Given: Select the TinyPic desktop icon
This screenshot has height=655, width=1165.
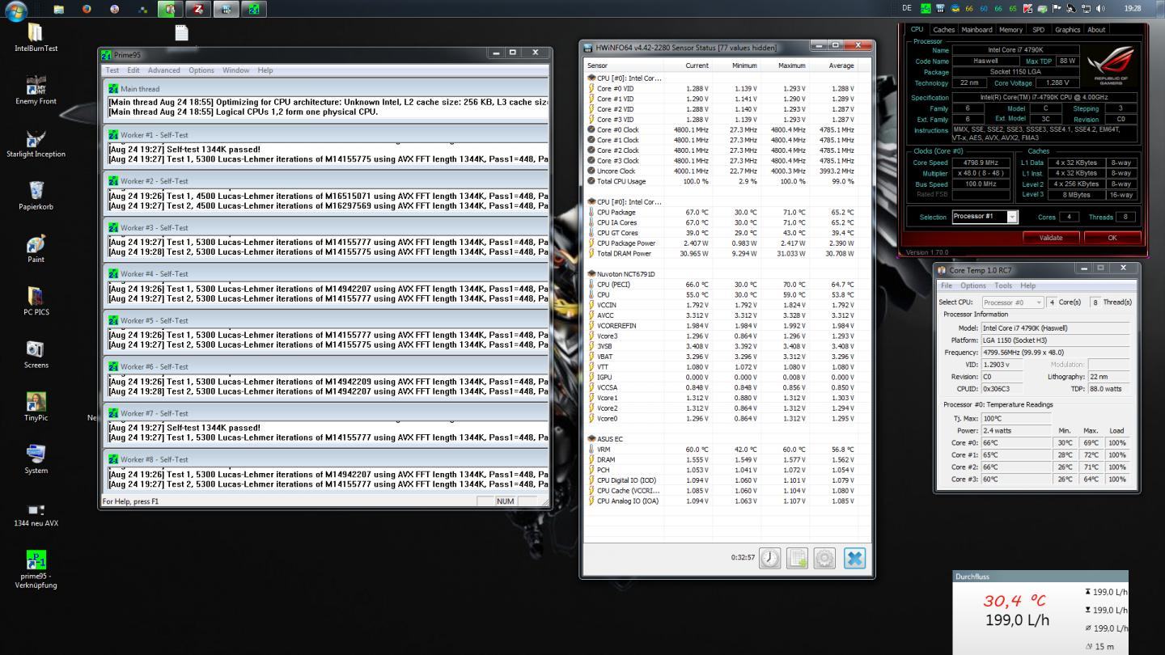Looking at the screenshot, I should (x=36, y=407).
